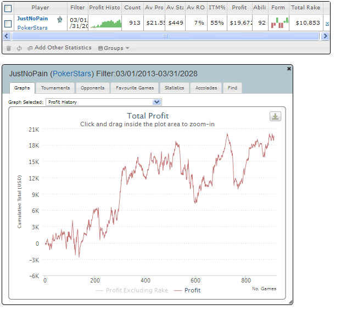Toggle the Profit legend series
The image size is (341, 316).
point(187,290)
